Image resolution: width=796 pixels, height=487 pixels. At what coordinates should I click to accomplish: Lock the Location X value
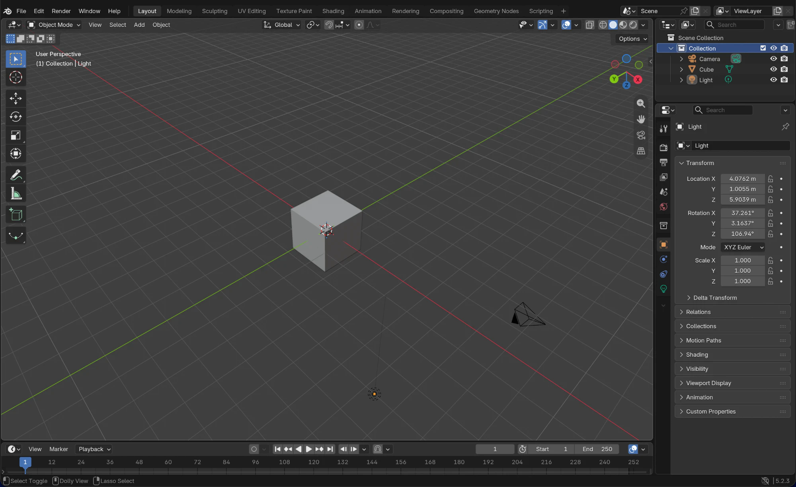click(x=771, y=179)
